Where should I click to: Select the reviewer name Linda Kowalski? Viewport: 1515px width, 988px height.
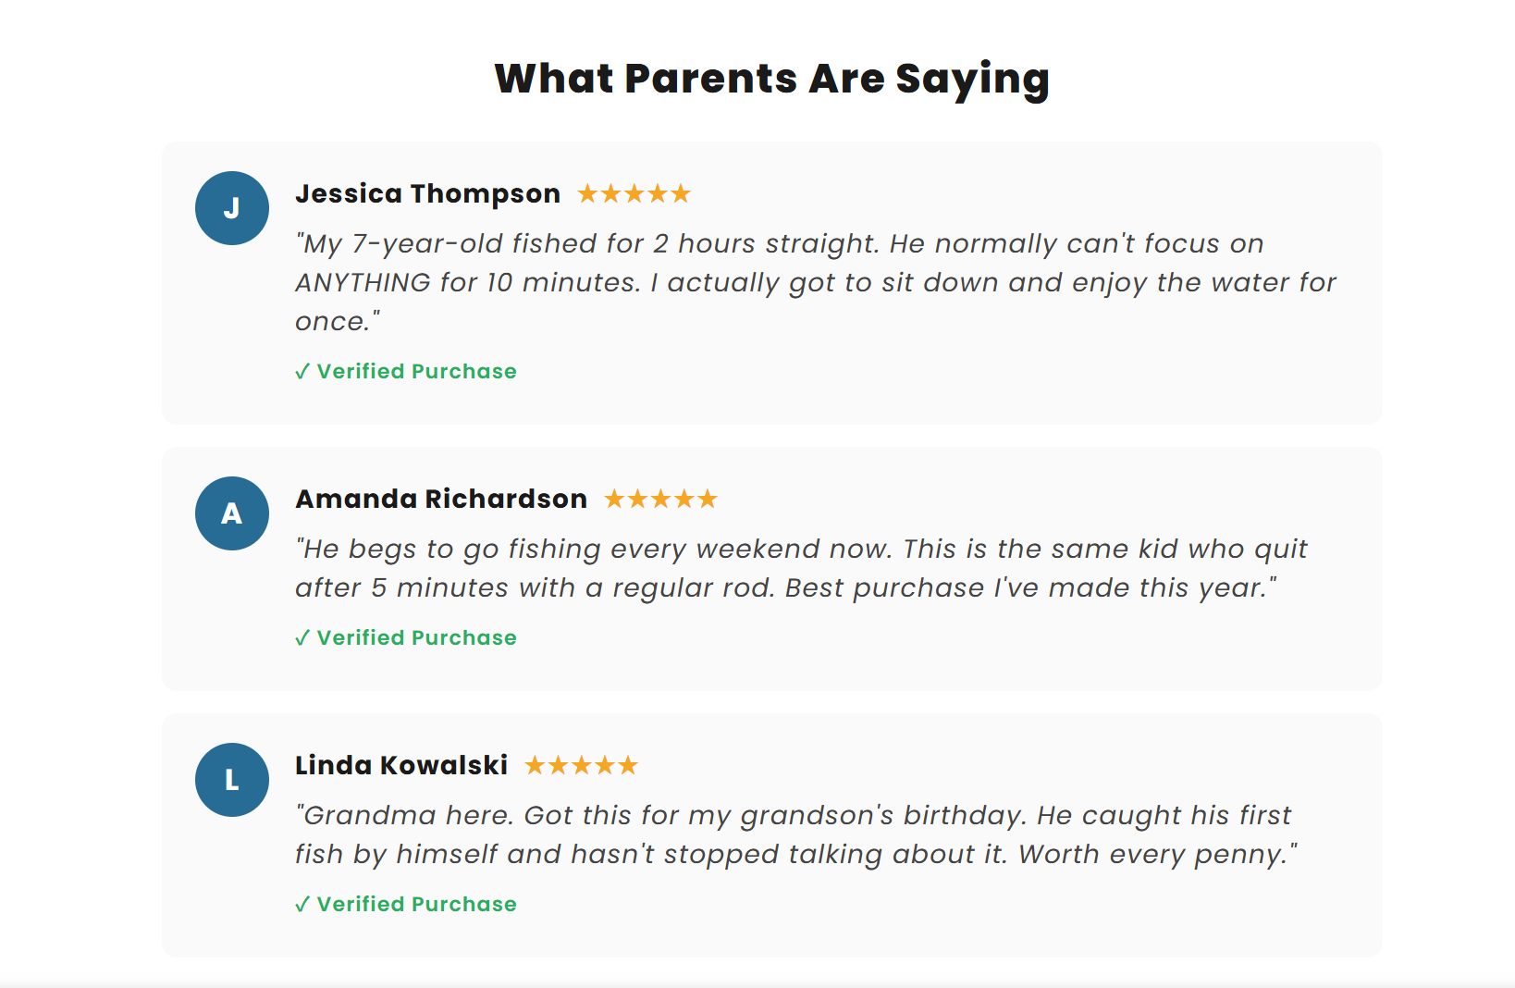click(x=401, y=765)
